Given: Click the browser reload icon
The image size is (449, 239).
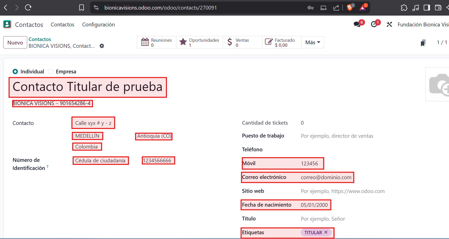Looking at the screenshot, I should point(28,8).
